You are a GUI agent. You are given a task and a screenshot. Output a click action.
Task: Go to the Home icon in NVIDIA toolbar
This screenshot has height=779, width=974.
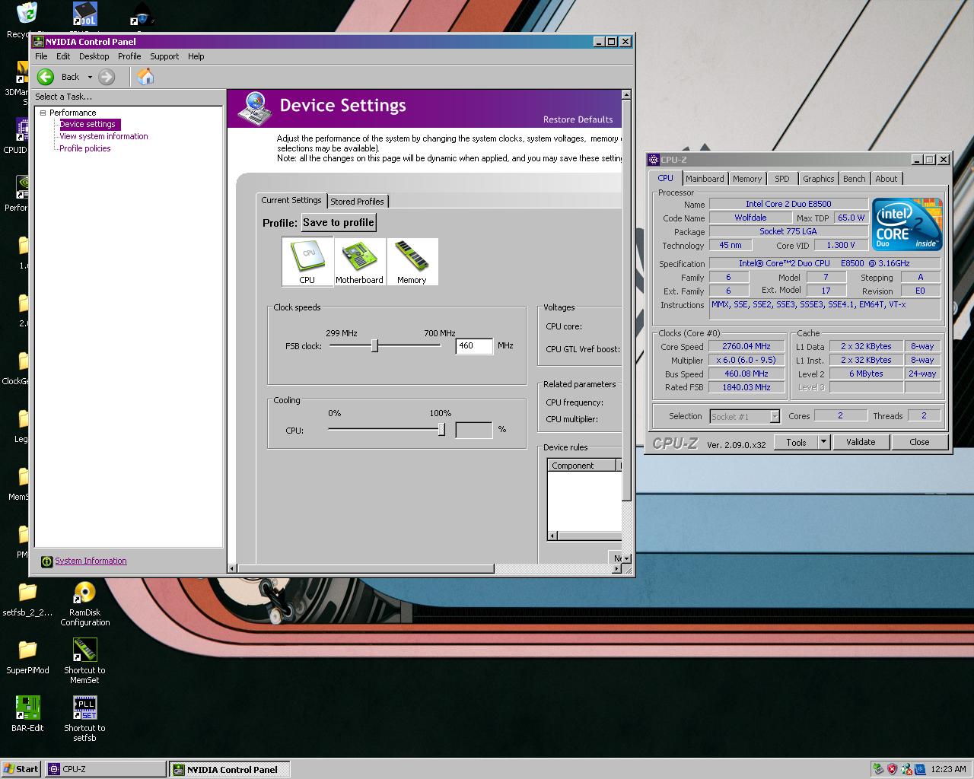click(145, 76)
